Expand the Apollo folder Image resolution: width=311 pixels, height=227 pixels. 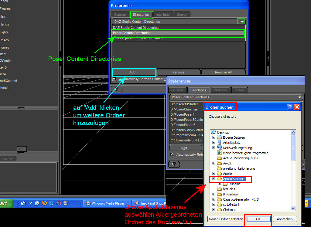point(214,174)
